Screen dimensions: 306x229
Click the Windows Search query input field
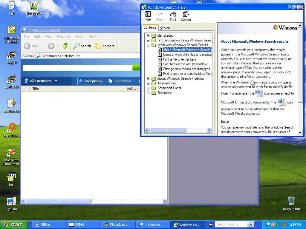77,68
